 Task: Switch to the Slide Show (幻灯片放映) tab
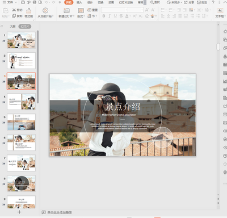tap(126, 2)
